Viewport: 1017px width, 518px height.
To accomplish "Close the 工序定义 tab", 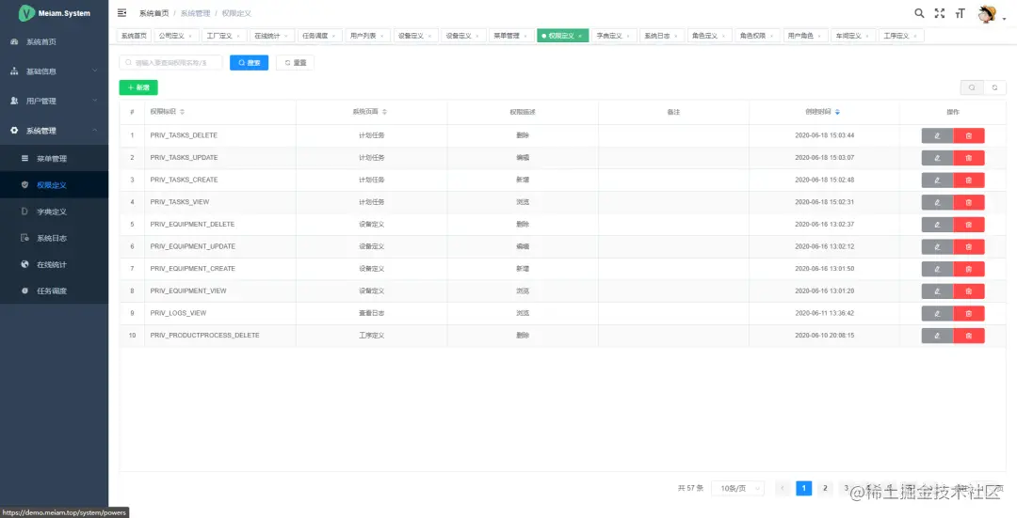I will 915,37.
